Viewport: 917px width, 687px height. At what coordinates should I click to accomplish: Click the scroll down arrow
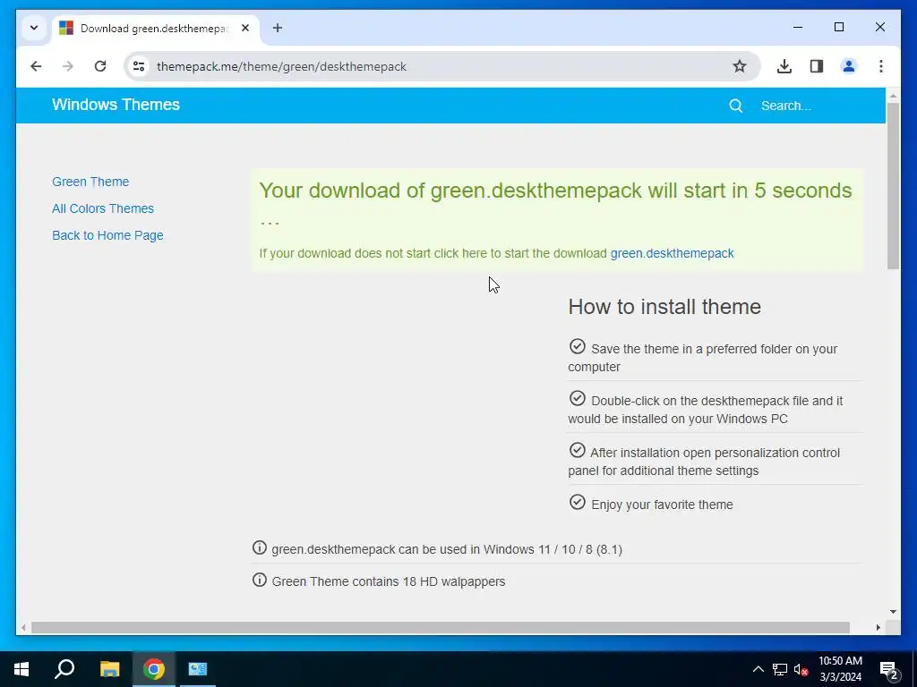click(893, 612)
